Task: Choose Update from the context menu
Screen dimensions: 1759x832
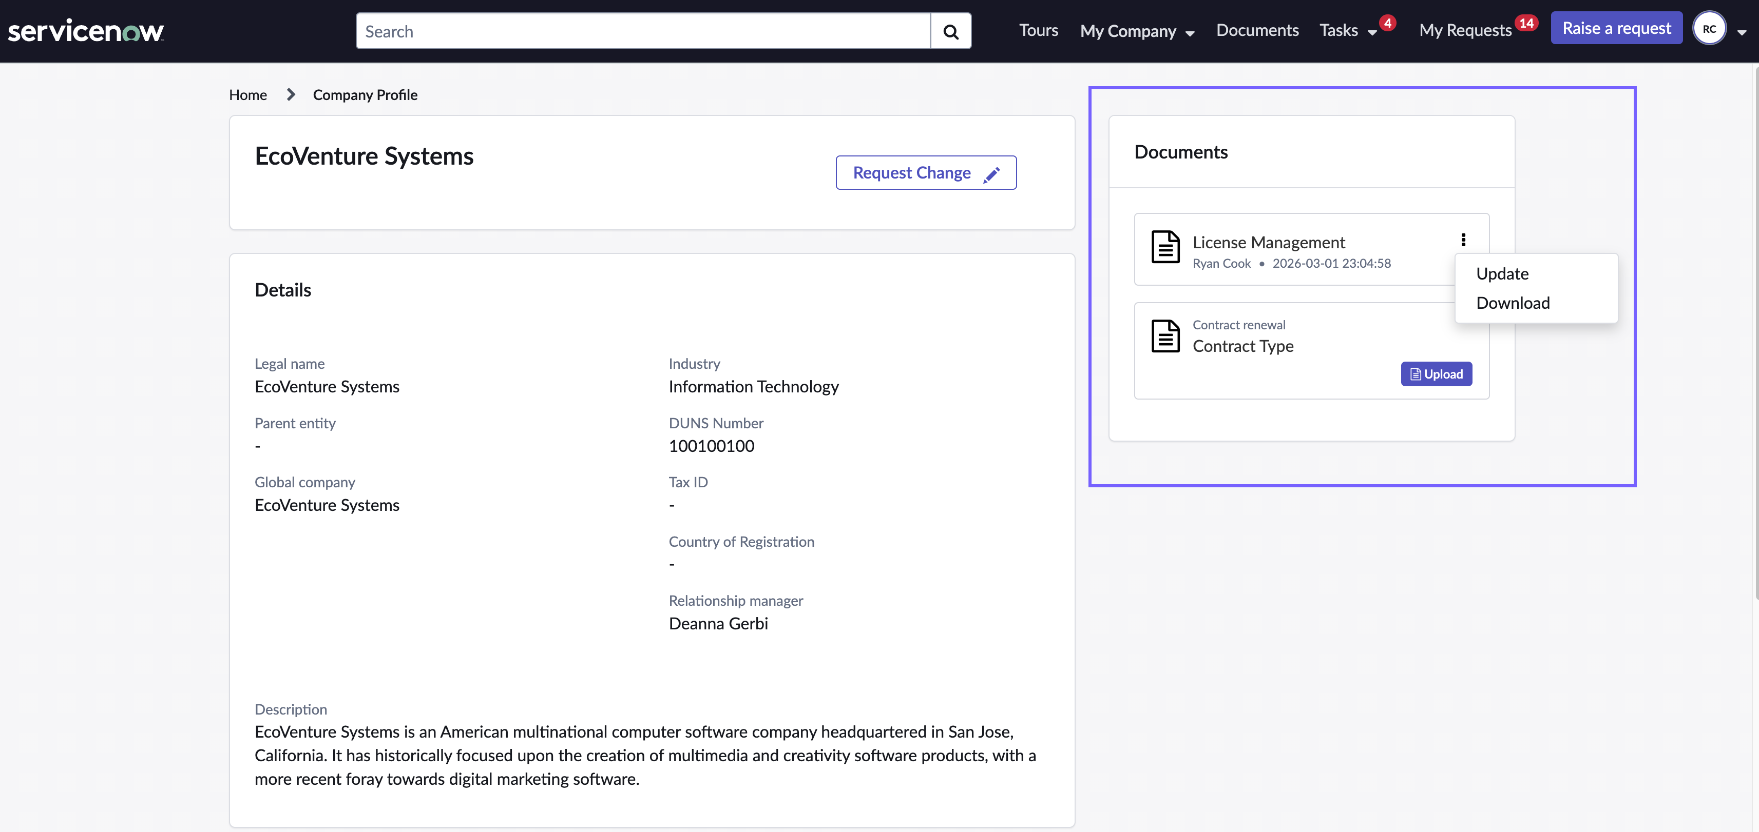Action: (x=1502, y=273)
